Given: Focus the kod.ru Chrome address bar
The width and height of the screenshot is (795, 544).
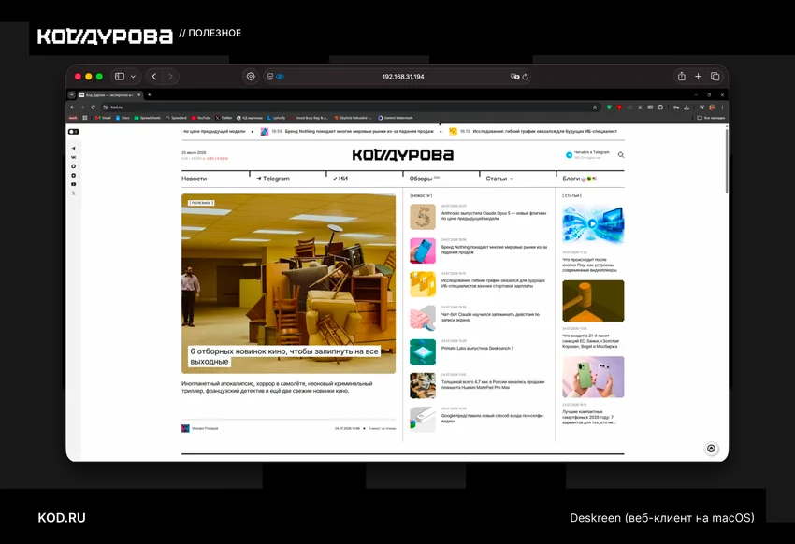Looking at the screenshot, I should [x=350, y=107].
